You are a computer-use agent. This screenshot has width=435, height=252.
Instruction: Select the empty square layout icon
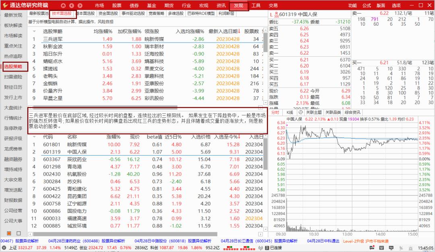(19, 233)
